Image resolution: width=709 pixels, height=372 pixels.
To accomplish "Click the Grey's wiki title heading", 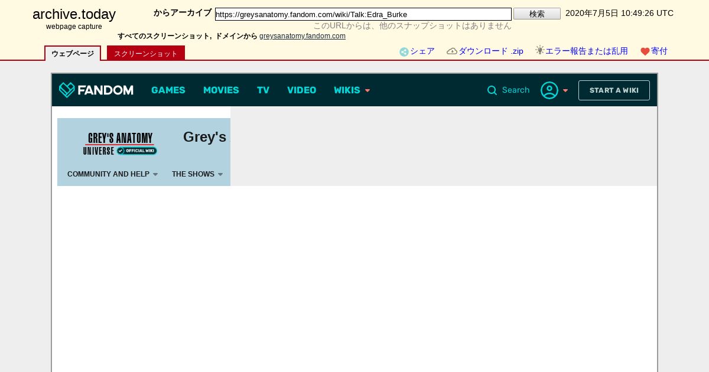I will click(205, 137).
